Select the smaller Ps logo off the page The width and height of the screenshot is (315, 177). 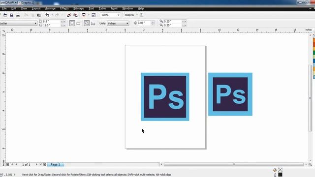click(230, 94)
